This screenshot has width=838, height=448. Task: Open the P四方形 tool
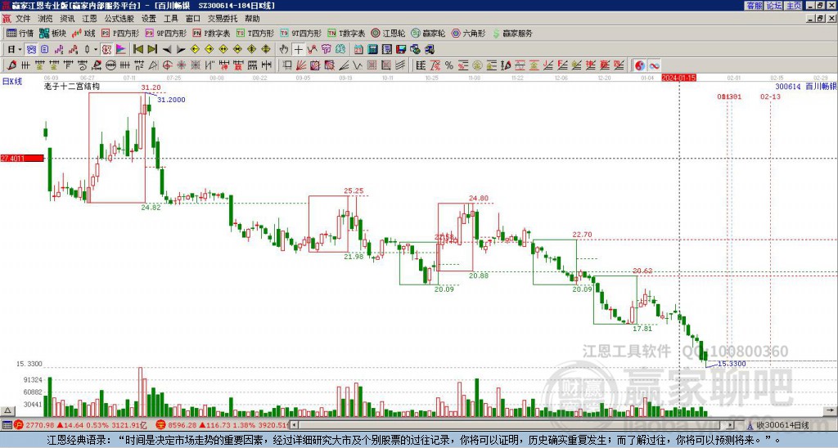[x=120, y=33]
